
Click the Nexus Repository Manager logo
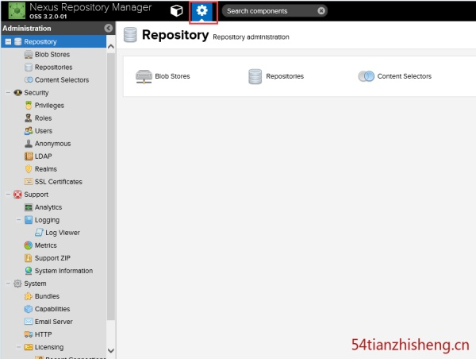tap(17, 10)
